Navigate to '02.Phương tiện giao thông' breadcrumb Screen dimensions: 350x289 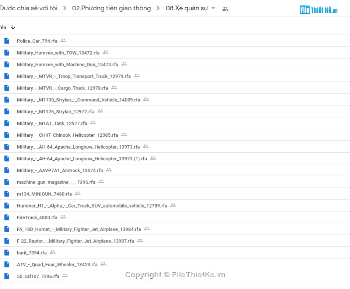[x=111, y=8]
